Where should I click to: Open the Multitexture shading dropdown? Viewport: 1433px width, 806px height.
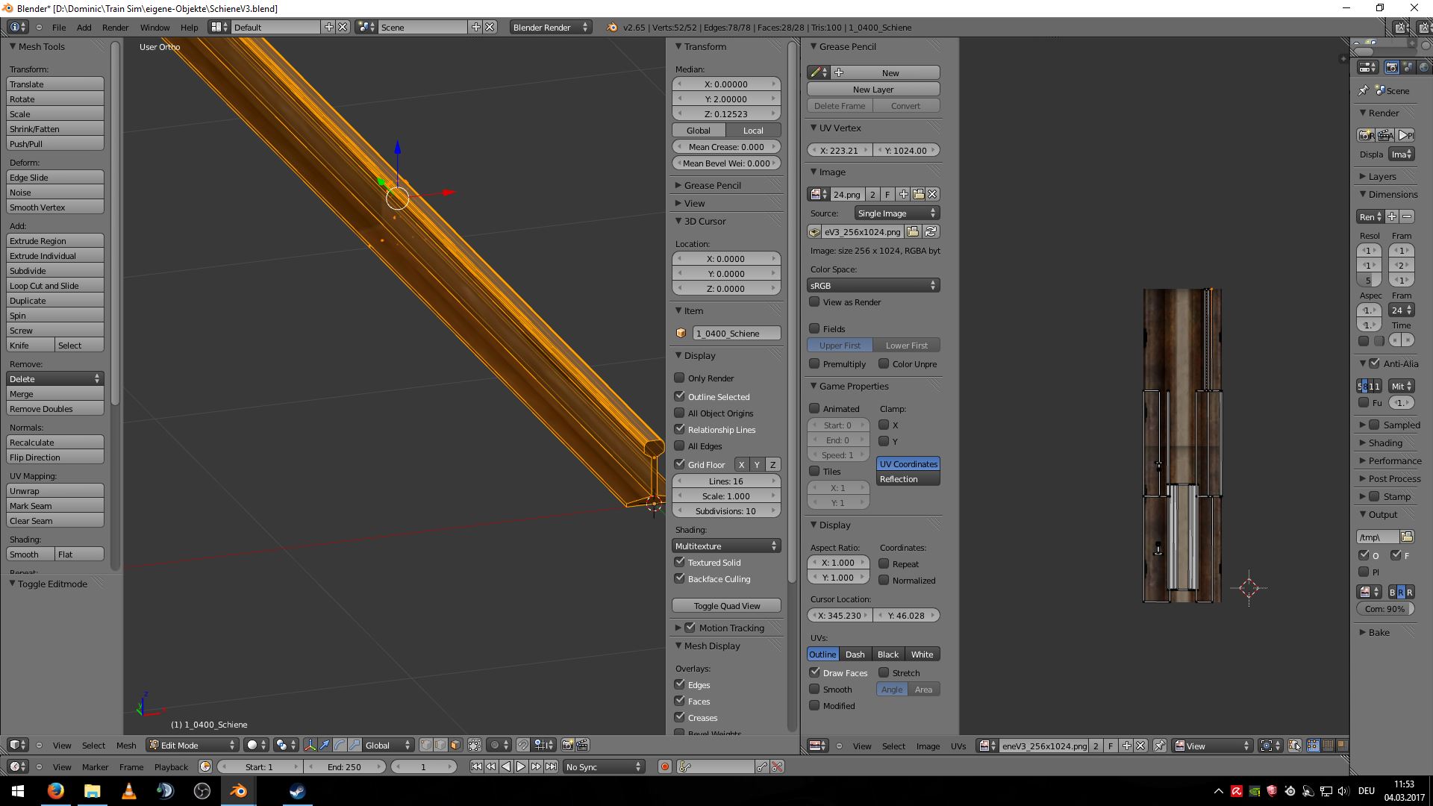[726, 546]
